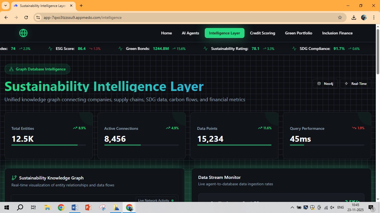Image resolution: width=380 pixels, height=213 pixels.
Task: Bookmark this page with the star icon
Action: (340, 17)
